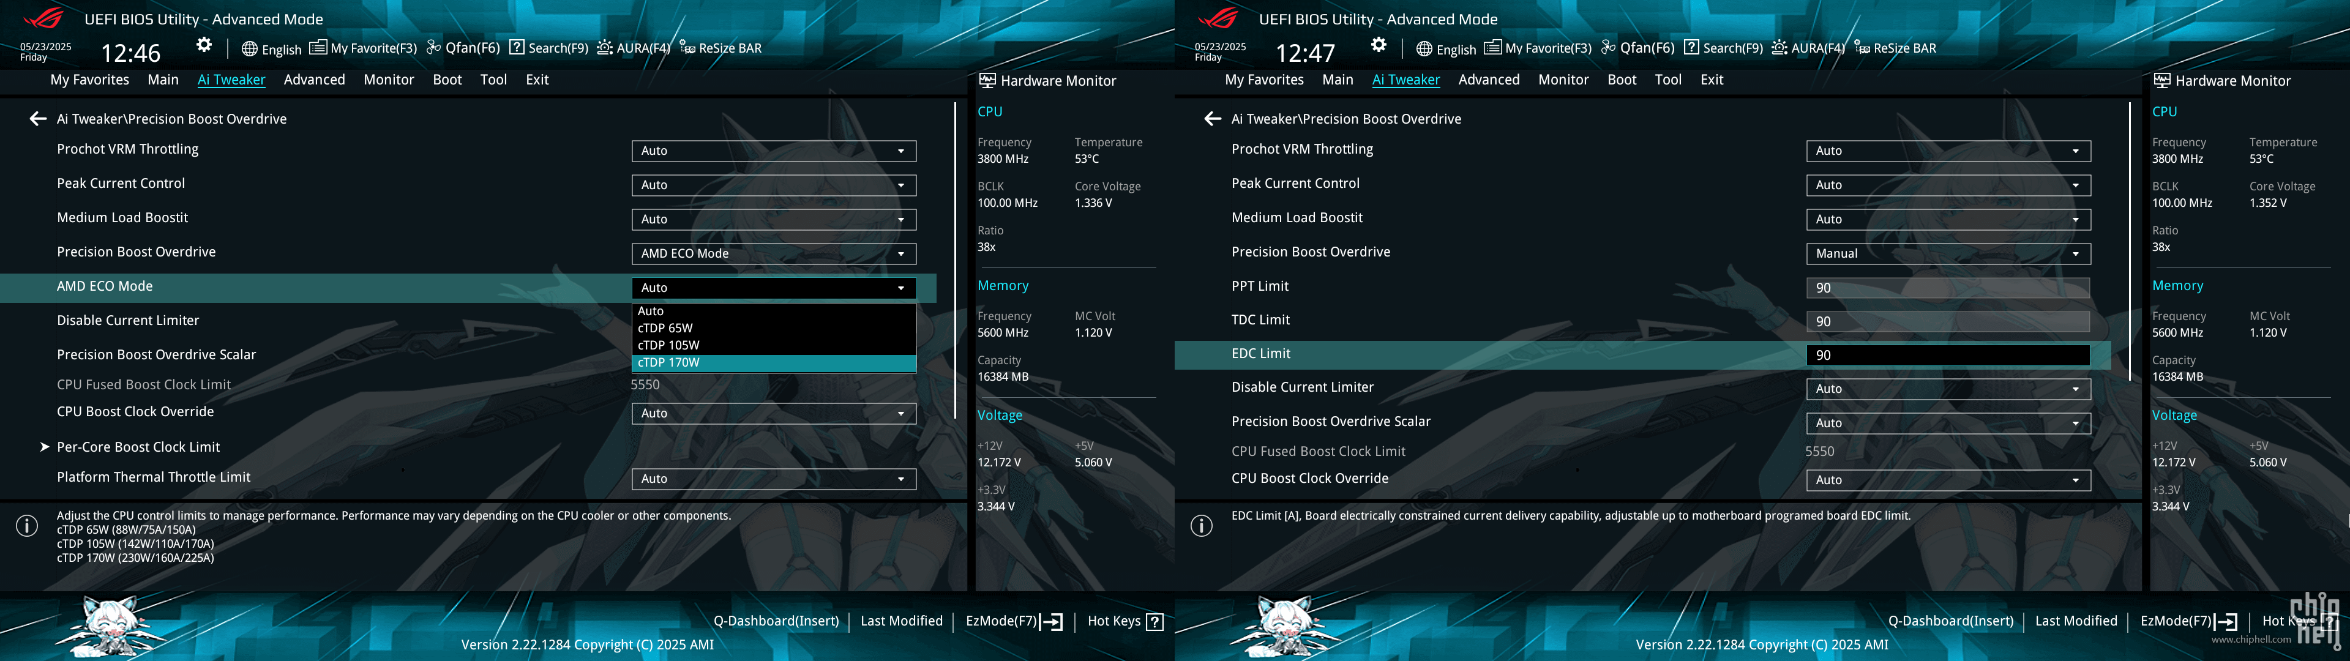Switch to EzMode(F7) in 12:46 screen
2350x661 pixels.
coord(1014,621)
